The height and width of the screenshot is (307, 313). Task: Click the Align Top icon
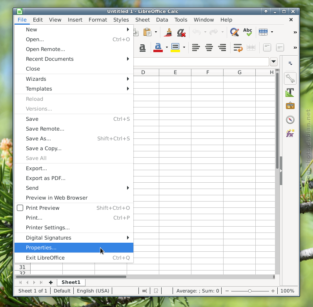pyautogui.click(x=267, y=48)
